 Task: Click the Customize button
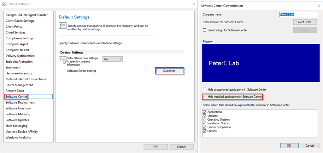tap(169, 71)
